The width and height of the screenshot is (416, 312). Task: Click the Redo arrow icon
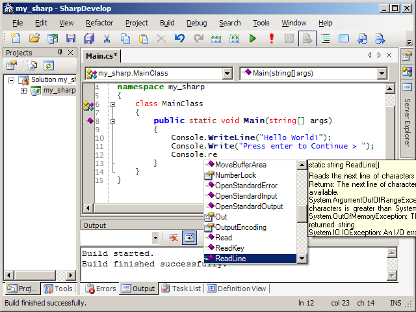click(x=198, y=39)
